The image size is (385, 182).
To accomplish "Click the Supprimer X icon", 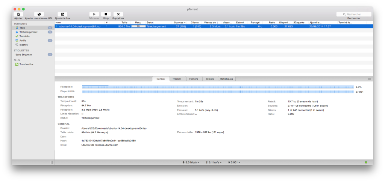I will tap(118, 14).
